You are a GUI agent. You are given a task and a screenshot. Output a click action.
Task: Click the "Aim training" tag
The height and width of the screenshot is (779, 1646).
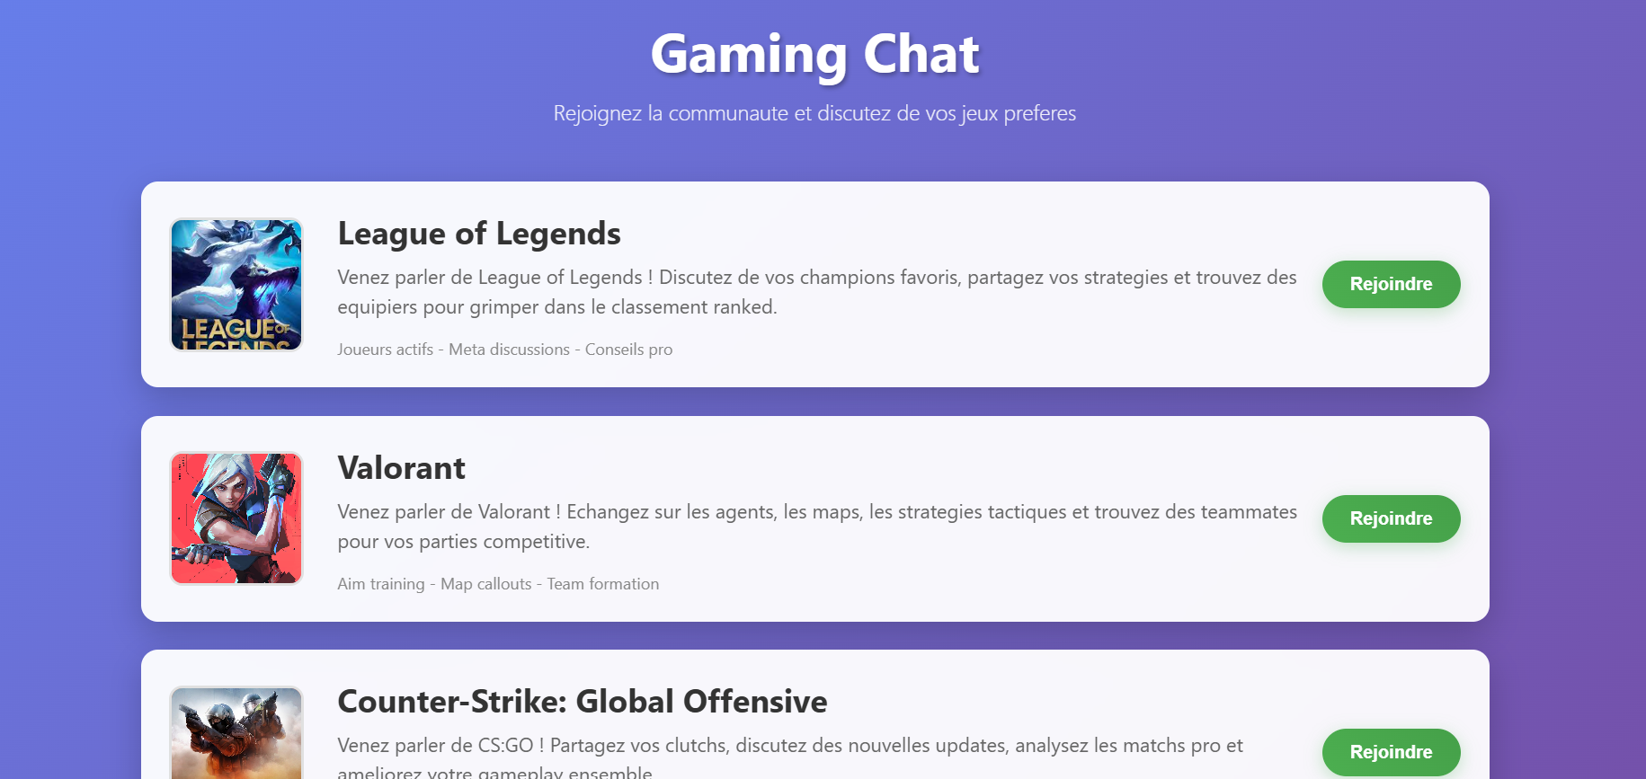coord(380,584)
